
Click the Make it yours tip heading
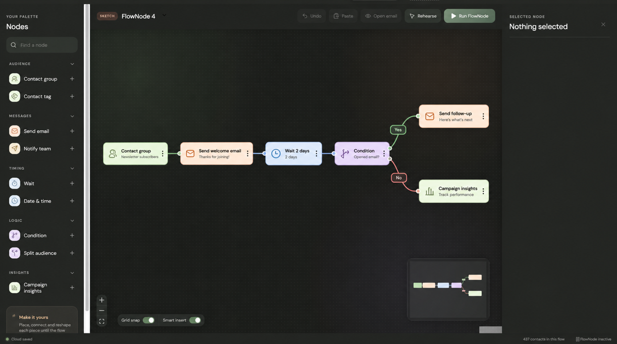click(x=33, y=317)
